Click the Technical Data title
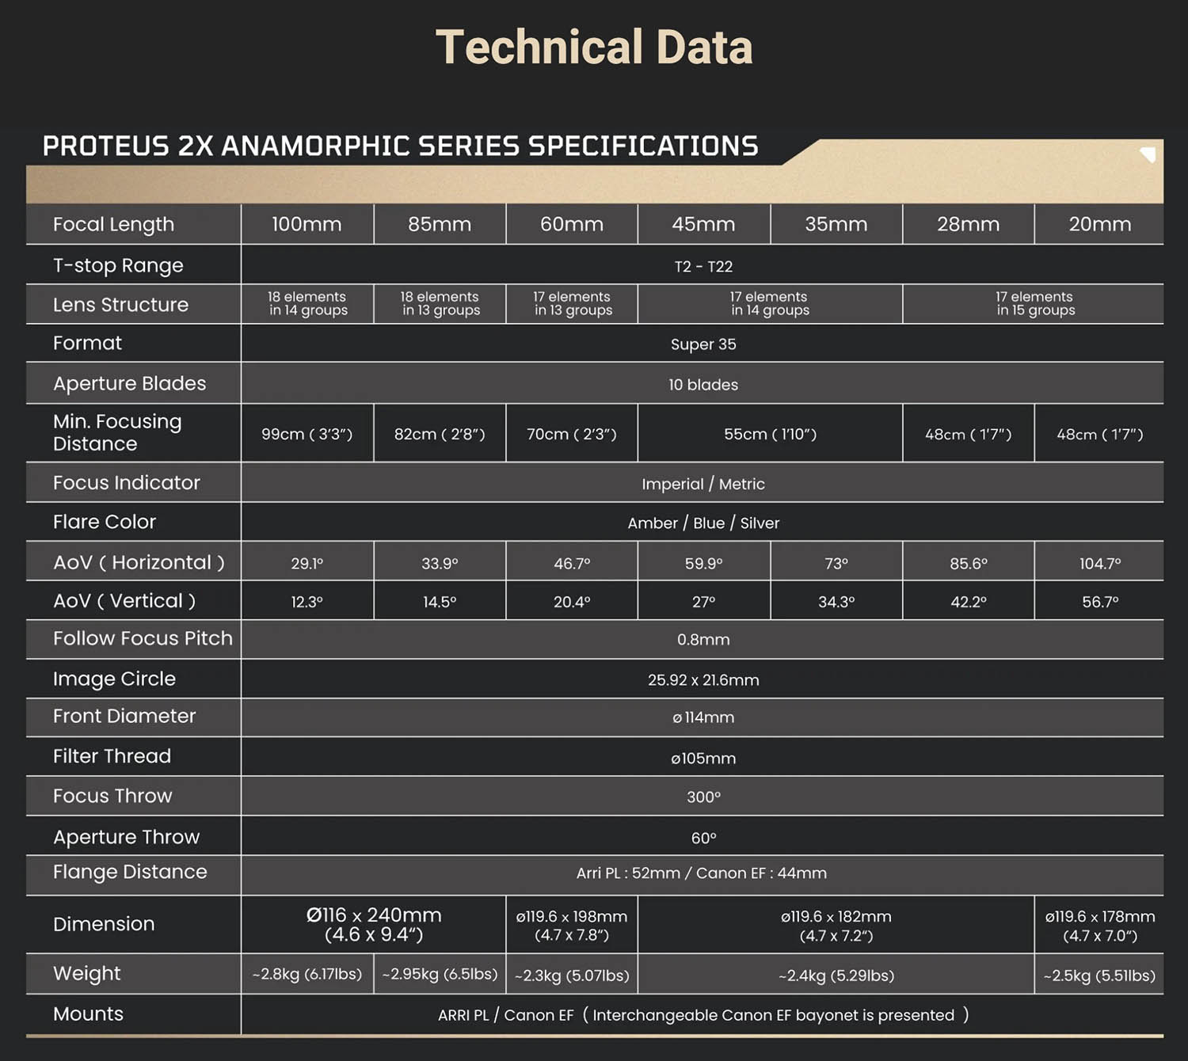Screen dimensions: 1188x1061 click(594, 48)
